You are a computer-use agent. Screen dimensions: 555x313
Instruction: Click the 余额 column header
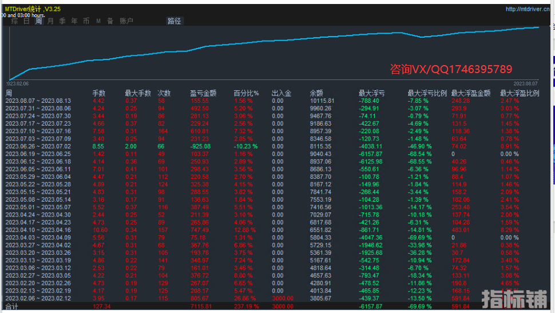tap(316, 93)
